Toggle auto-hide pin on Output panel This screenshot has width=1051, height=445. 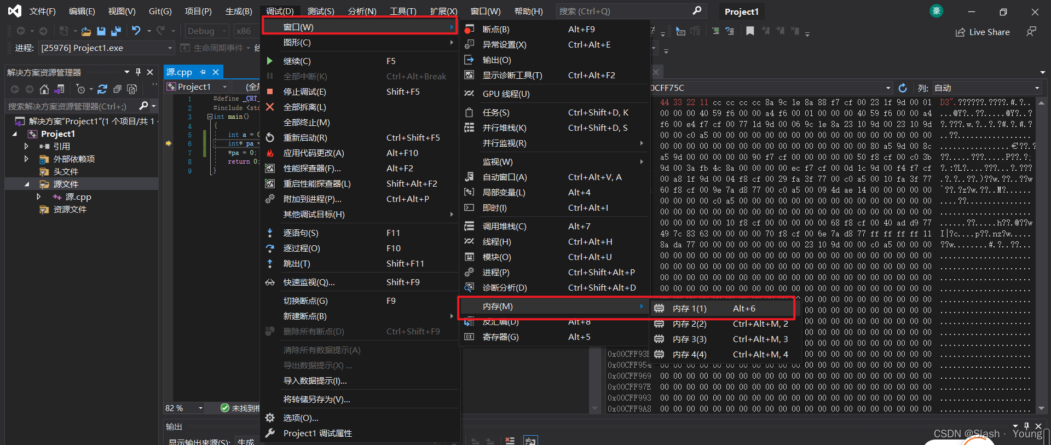click(x=1026, y=426)
